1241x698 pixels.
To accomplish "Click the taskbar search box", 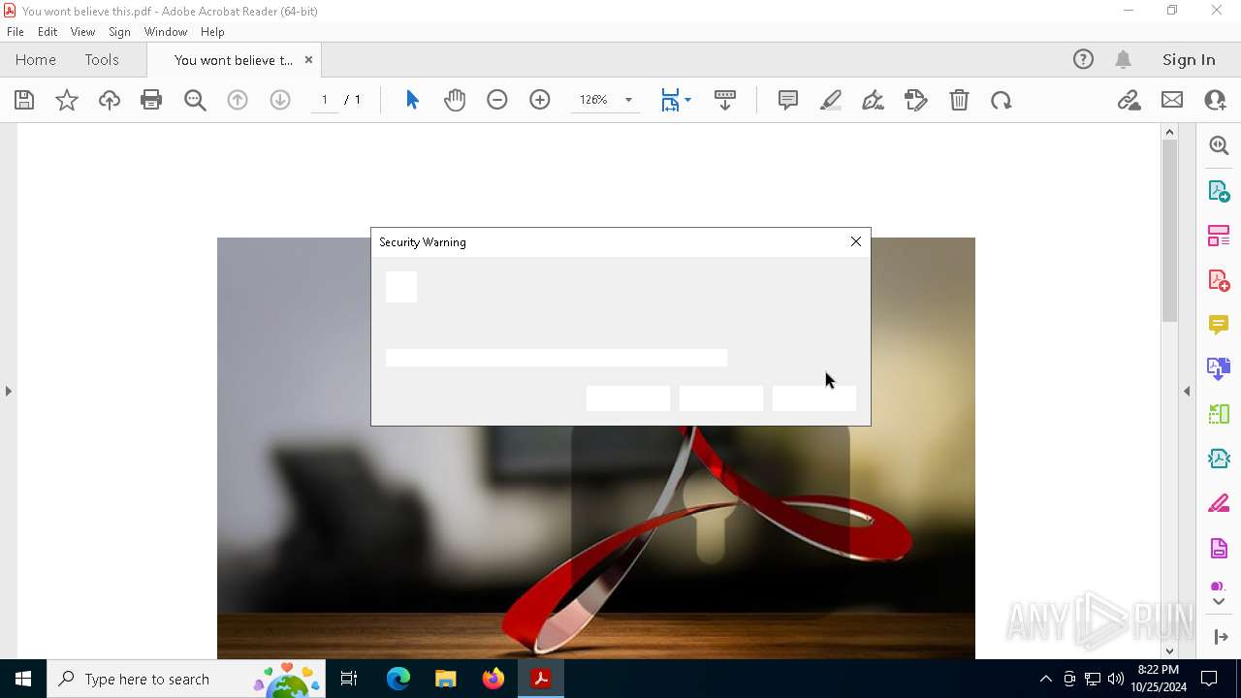I will pos(186,679).
